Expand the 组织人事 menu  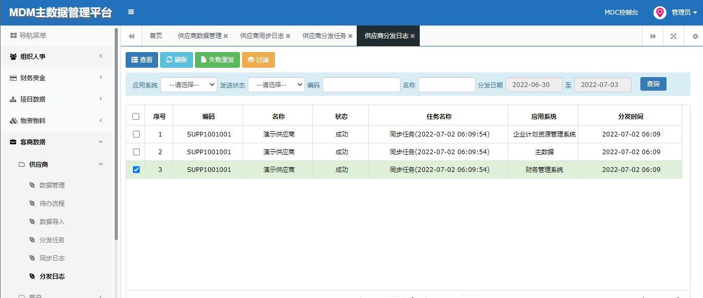click(x=56, y=56)
